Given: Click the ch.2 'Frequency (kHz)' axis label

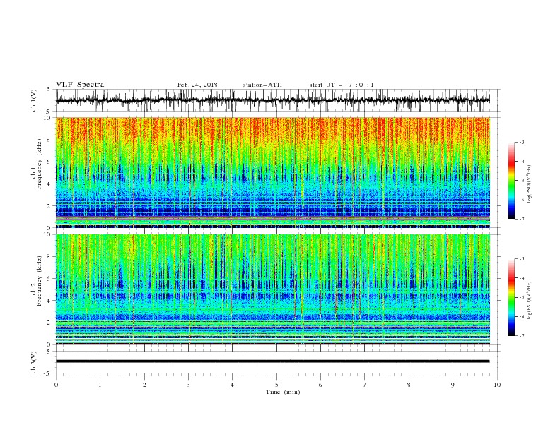Looking at the screenshot, I should pos(40,281).
